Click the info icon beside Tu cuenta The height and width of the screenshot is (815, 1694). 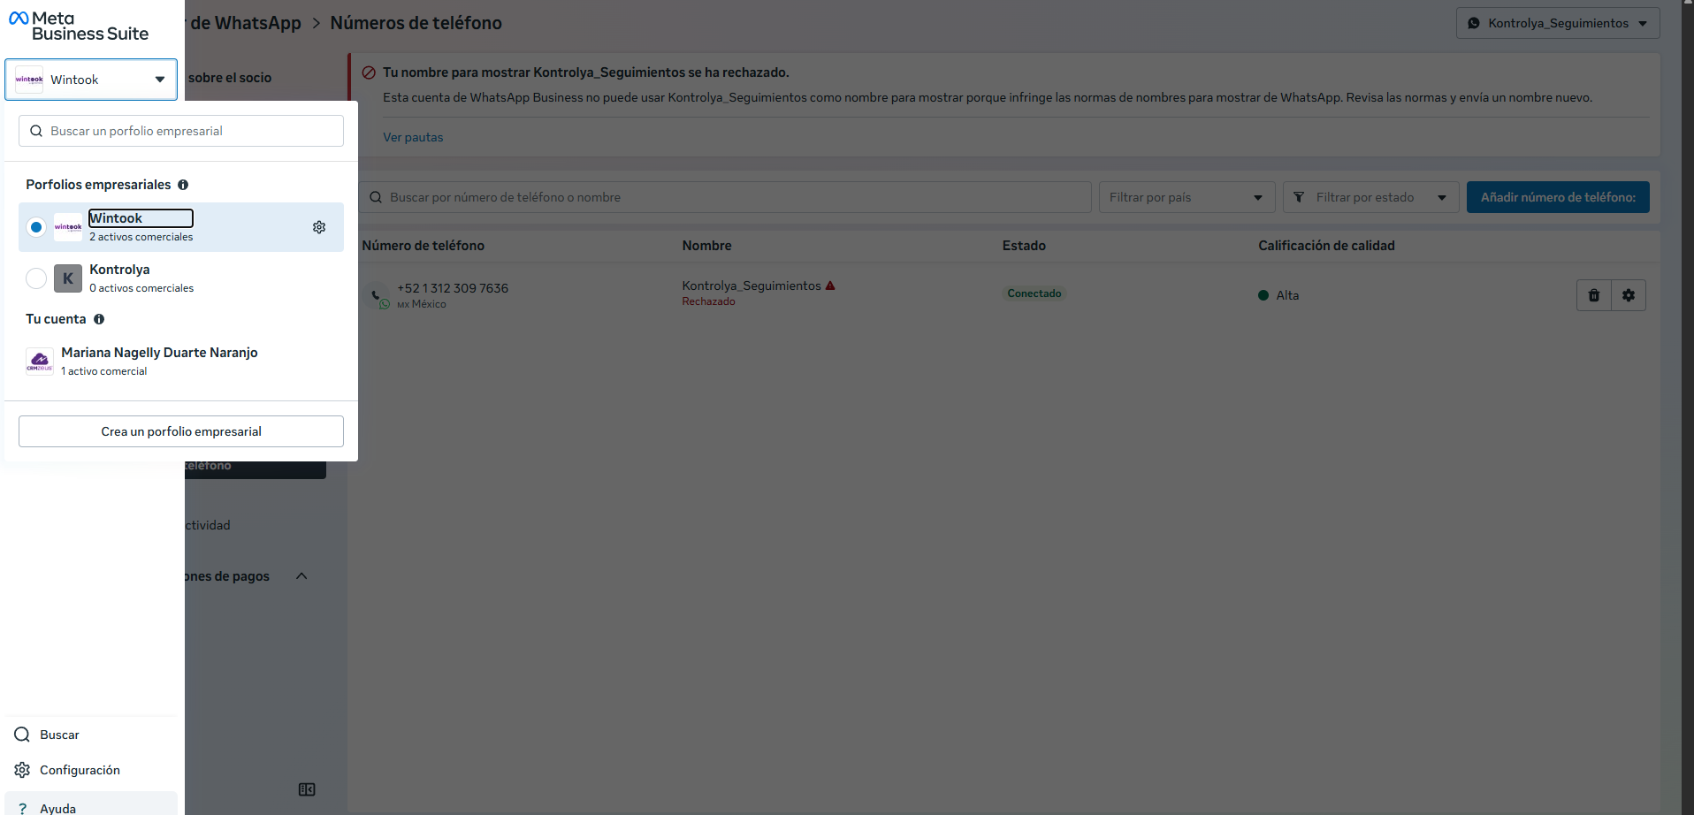[x=99, y=319]
